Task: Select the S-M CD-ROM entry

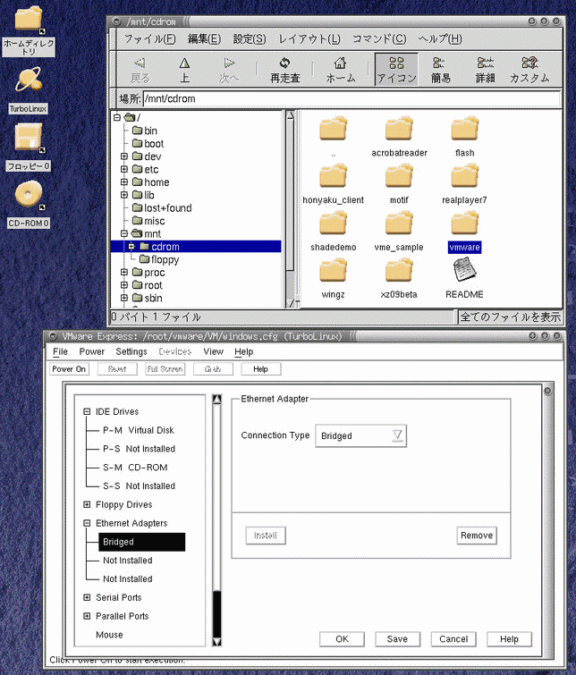Action: [135, 467]
